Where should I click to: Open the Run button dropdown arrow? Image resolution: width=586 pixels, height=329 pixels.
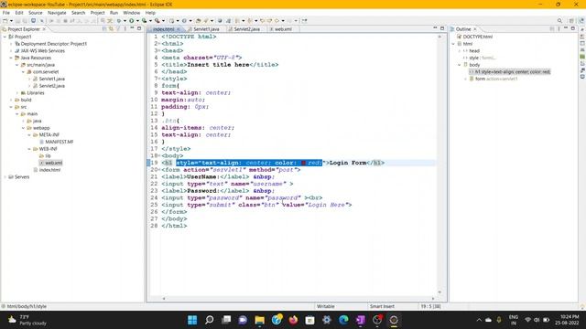coord(137,21)
